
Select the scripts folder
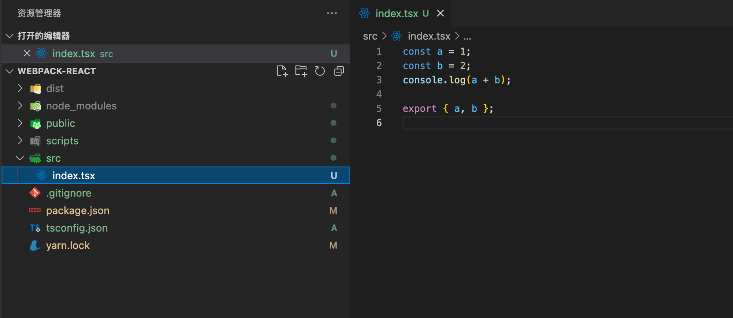point(176,141)
